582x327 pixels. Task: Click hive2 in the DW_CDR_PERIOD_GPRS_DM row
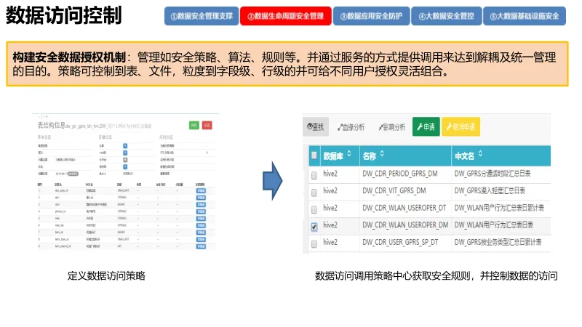[330, 174]
